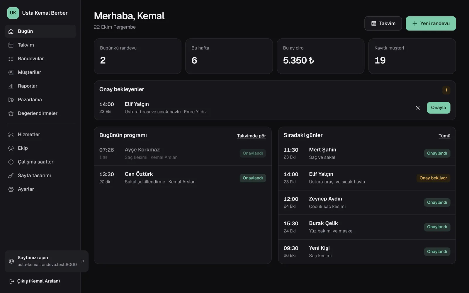469x293 pixels.
Task: Click the Pazarlama megaphone icon
Action: pyautogui.click(x=11, y=100)
